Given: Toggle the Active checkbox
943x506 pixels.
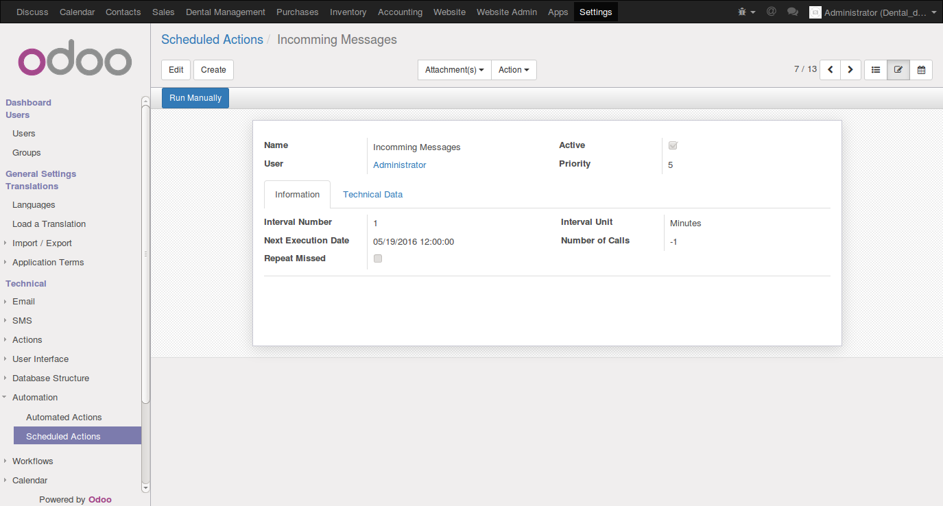Looking at the screenshot, I should (673, 145).
